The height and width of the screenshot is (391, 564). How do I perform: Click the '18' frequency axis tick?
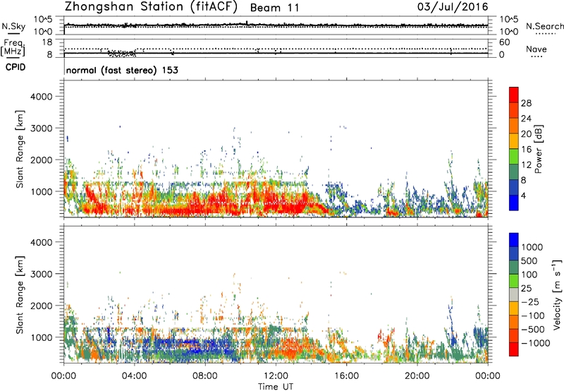[47, 42]
